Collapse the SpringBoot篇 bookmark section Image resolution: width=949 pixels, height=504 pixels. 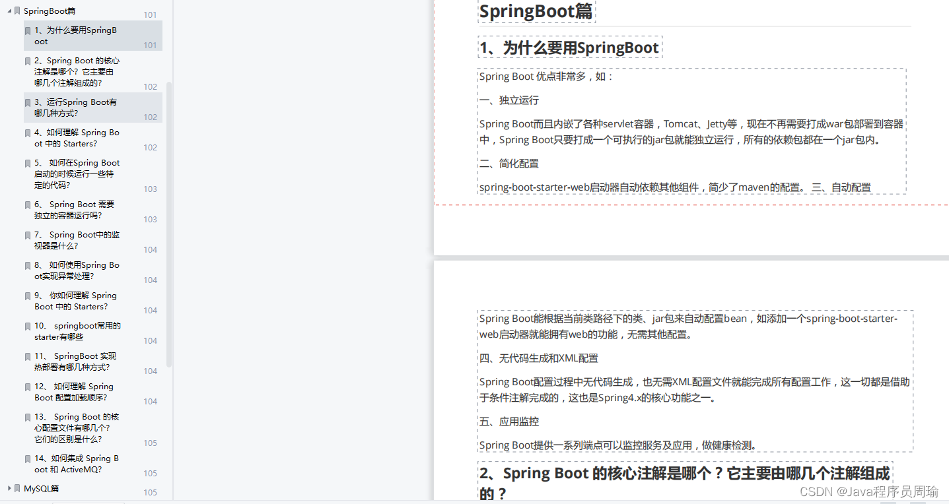[9, 11]
